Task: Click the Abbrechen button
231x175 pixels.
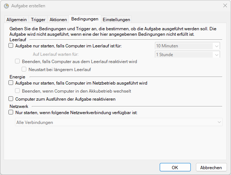Action: (211, 167)
